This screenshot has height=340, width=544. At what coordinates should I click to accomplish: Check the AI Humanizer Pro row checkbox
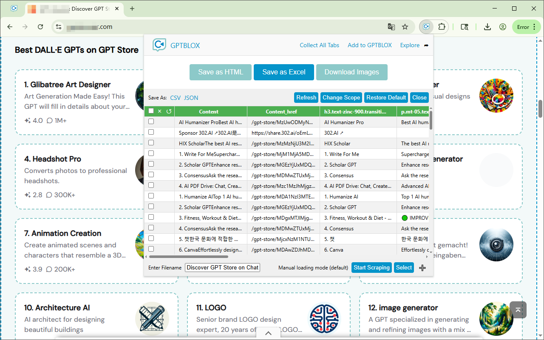pyautogui.click(x=151, y=122)
